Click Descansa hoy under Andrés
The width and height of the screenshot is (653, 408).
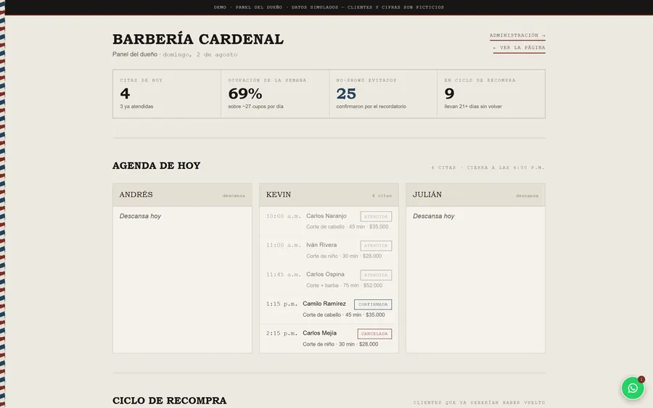[140, 216]
